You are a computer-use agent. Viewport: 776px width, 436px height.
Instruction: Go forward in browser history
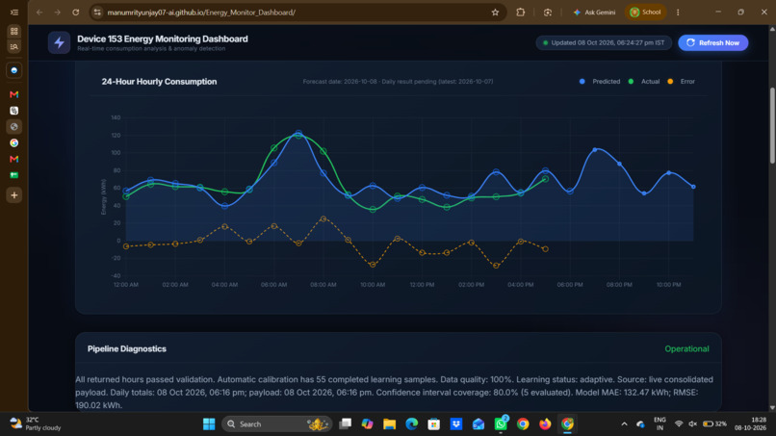point(58,13)
